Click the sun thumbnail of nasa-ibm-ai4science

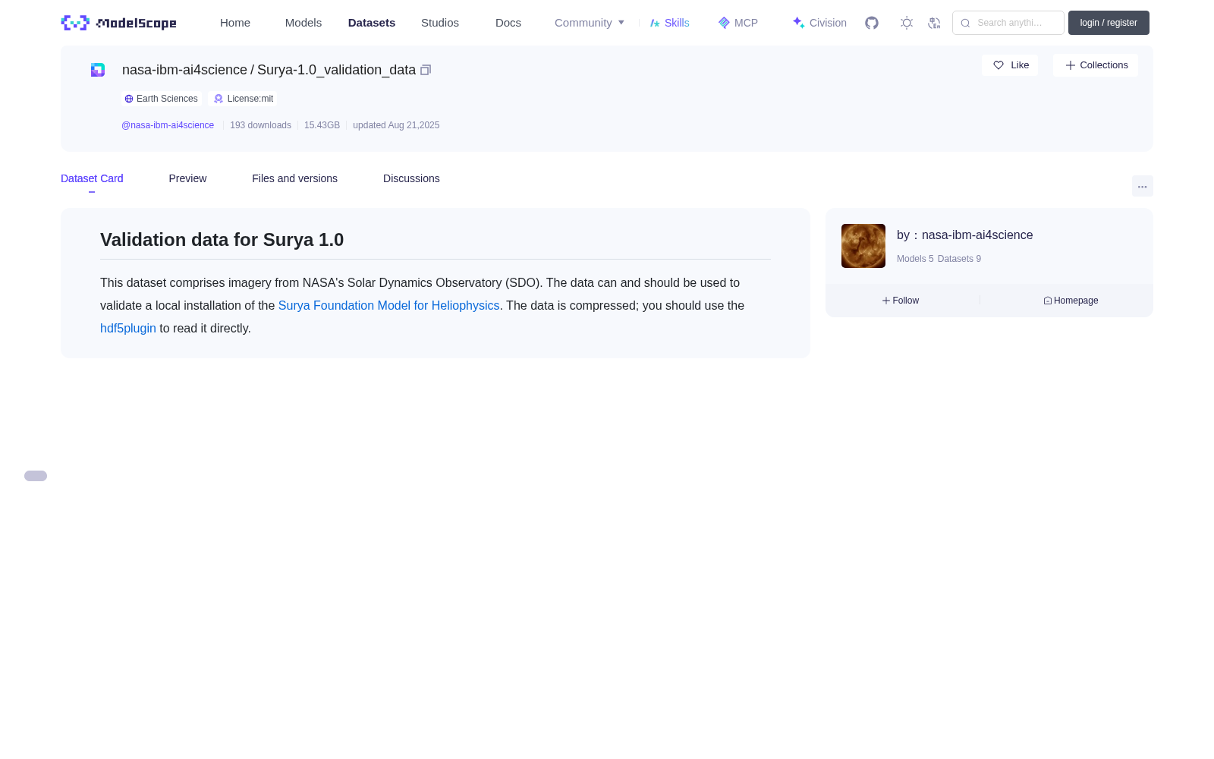click(x=863, y=246)
